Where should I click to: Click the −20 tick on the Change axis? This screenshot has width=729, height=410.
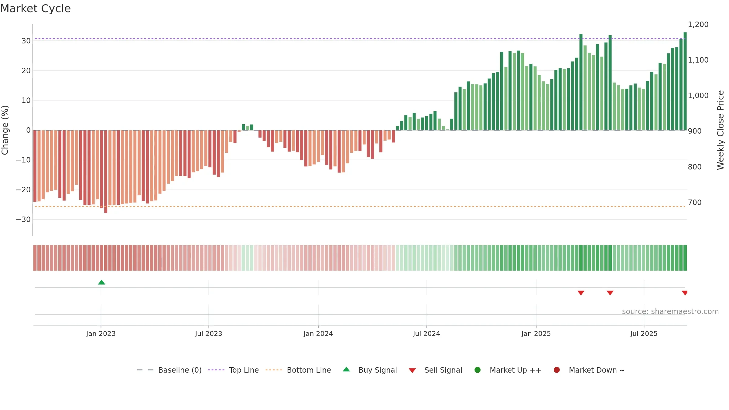pyautogui.click(x=23, y=190)
